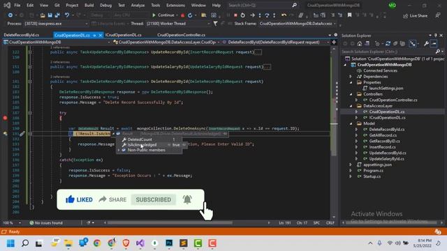Open Windows Start button on taskbar
The width and height of the screenshot is (447, 251).
[10, 243]
